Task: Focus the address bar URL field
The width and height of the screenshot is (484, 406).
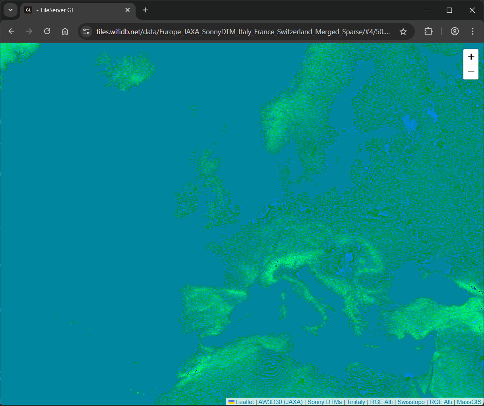Action: pos(242,31)
